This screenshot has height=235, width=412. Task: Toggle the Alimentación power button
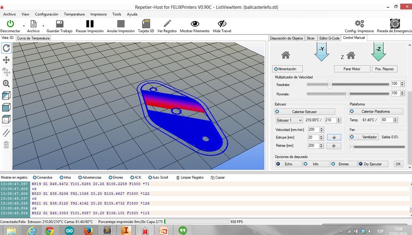[x=287, y=69]
